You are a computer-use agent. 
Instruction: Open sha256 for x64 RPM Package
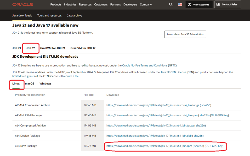pyautogui.click(x=199, y=146)
